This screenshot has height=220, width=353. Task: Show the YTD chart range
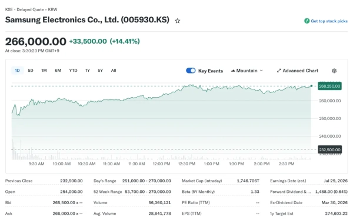click(x=73, y=71)
